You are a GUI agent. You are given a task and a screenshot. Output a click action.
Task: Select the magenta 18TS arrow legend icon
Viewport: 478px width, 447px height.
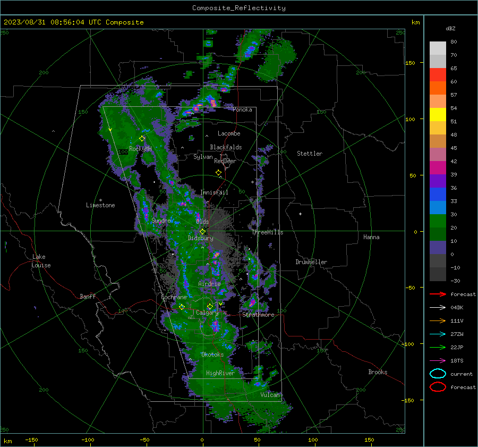pos(438,361)
